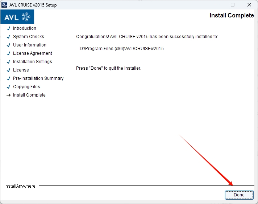
Task: Click the AVL logo in the header
Action: pyautogui.click(x=17, y=17)
